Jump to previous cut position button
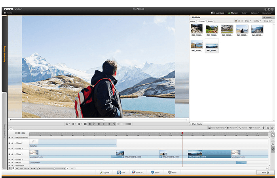 point(94,124)
